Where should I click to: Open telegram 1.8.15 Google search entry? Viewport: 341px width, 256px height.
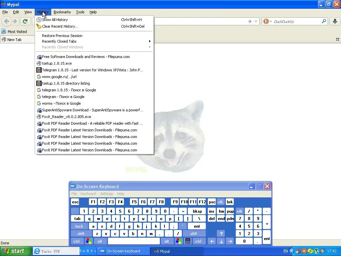click(94, 90)
